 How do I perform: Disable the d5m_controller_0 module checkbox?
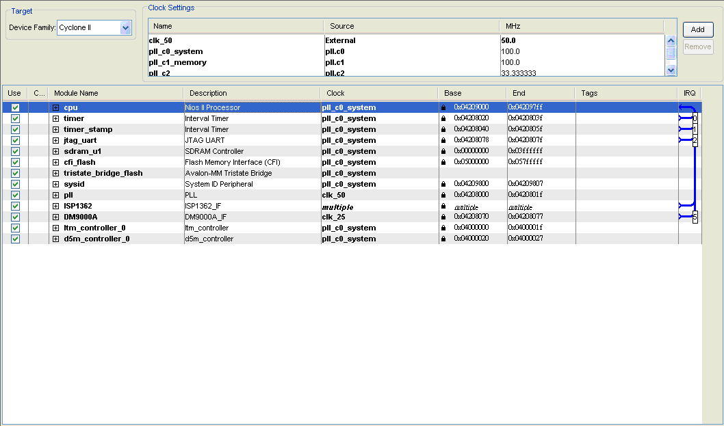[x=15, y=239]
